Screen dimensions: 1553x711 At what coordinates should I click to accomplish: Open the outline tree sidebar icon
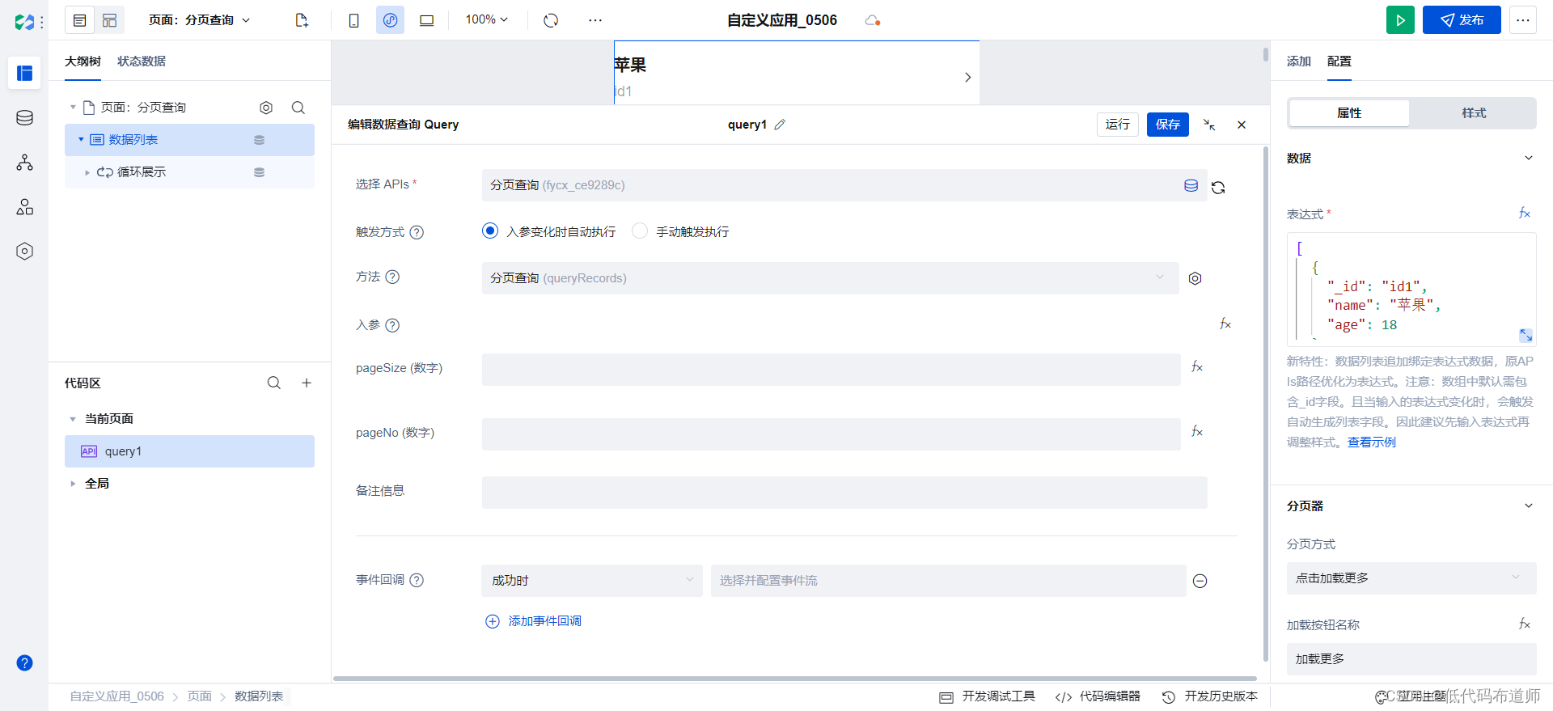[x=24, y=73]
